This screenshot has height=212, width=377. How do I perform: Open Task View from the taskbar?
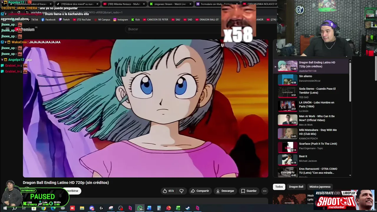click(24, 208)
